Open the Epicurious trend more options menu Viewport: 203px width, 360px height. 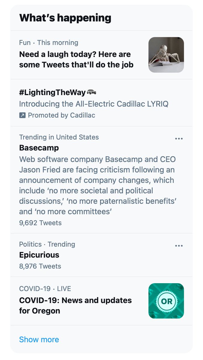point(179,246)
